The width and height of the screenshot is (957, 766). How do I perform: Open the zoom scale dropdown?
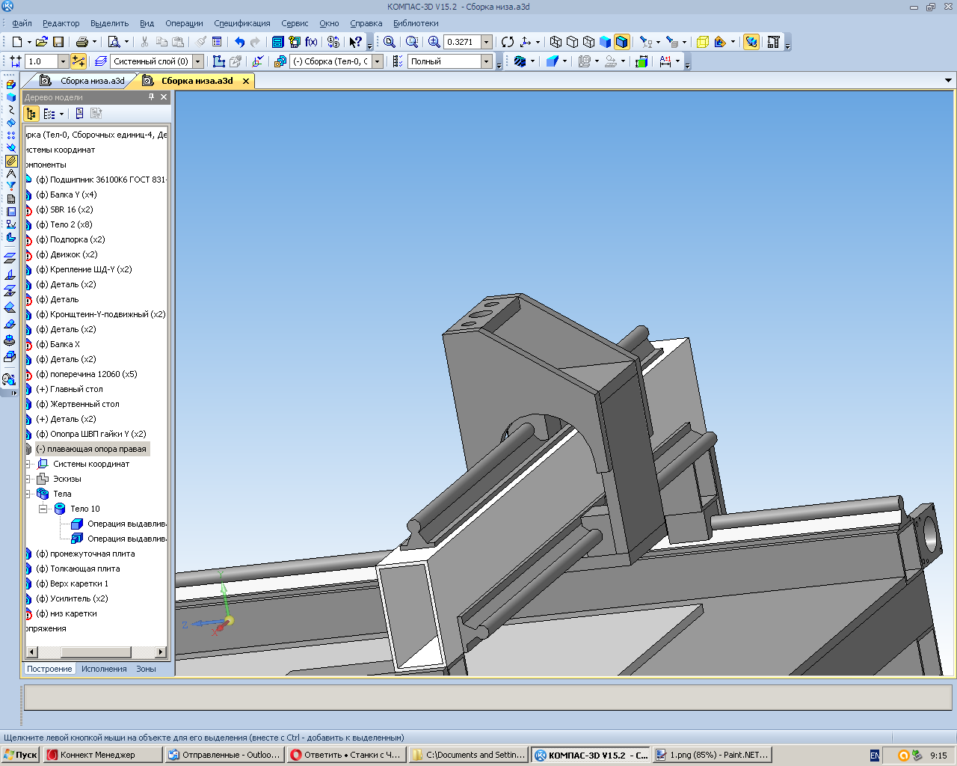486,42
